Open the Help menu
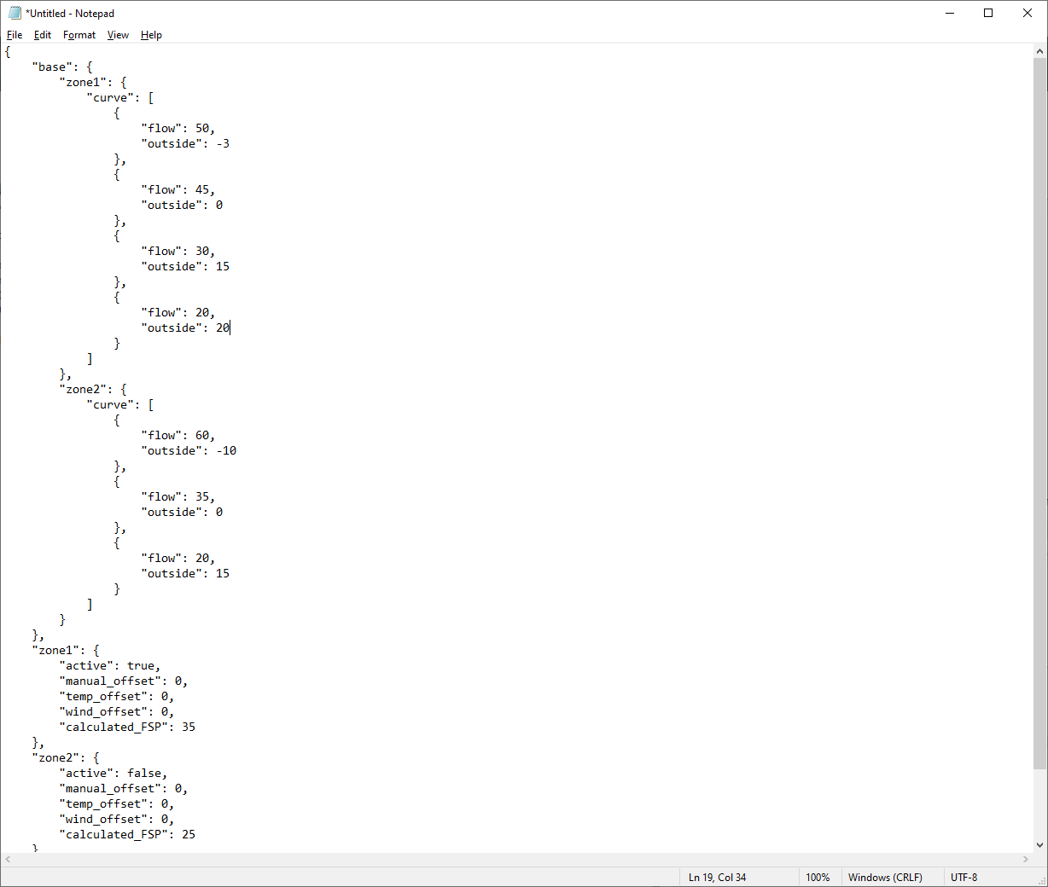 tap(151, 35)
